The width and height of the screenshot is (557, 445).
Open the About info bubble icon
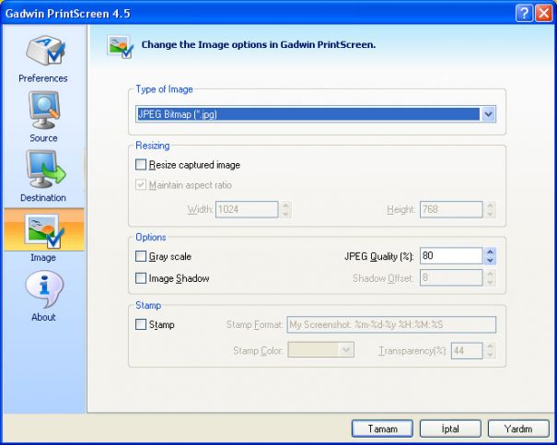(44, 289)
